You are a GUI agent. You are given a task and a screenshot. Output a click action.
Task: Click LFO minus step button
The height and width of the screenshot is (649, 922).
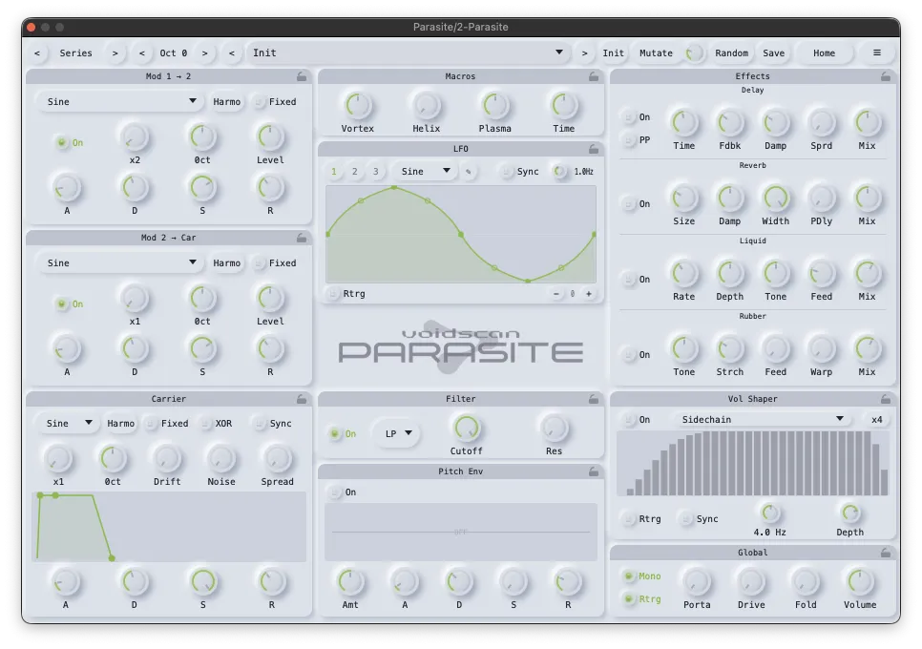(556, 293)
